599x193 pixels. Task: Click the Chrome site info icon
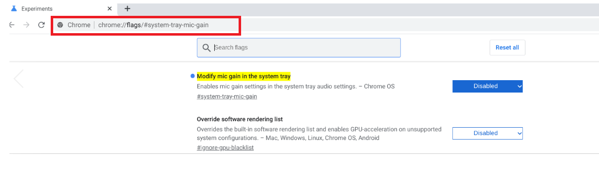tap(60, 25)
